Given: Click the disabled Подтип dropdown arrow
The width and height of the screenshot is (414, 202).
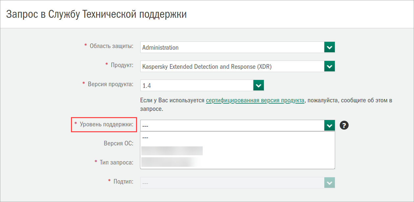Looking at the screenshot, I should point(330,183).
